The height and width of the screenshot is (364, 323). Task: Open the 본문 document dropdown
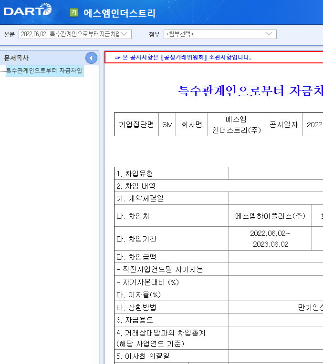click(x=75, y=34)
